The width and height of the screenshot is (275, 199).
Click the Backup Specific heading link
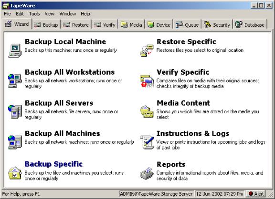coord(53,164)
